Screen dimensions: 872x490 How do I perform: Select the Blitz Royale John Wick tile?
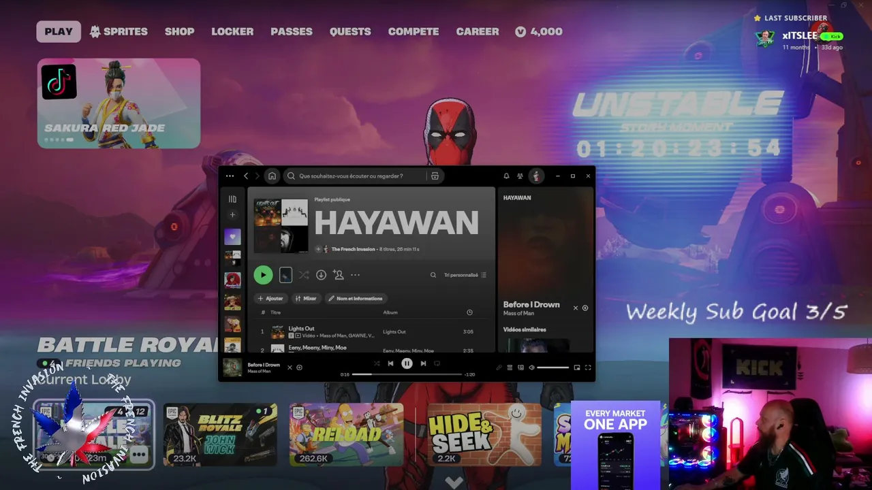click(220, 434)
